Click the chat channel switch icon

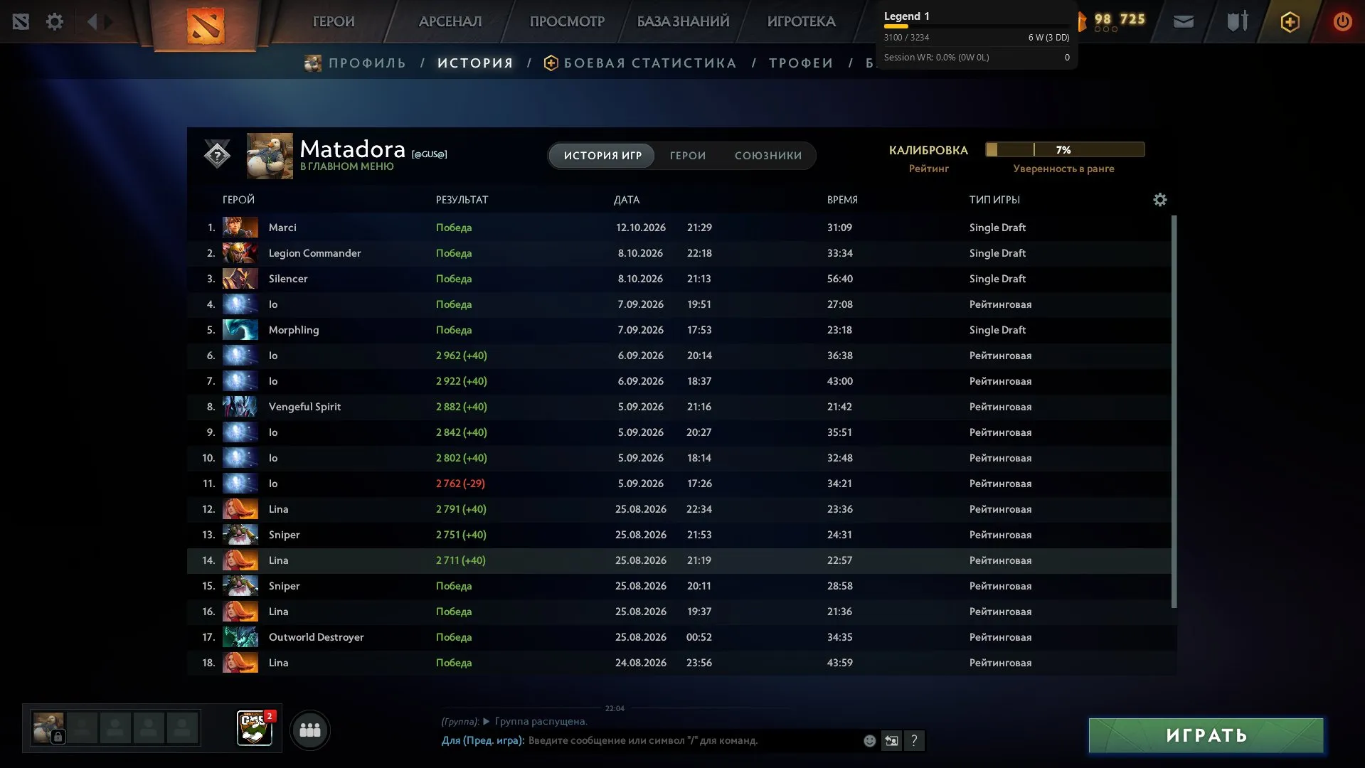point(891,741)
